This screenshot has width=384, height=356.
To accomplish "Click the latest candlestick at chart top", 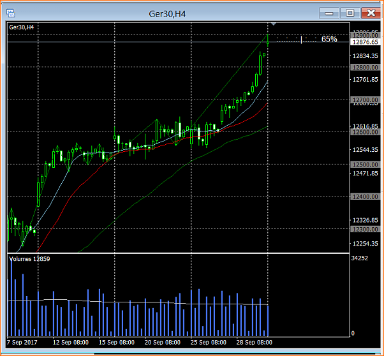I will tap(268, 41).
